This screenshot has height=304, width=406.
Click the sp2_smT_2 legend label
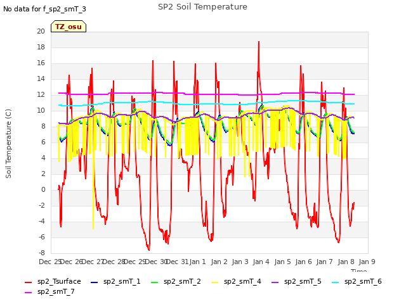coord(182,281)
